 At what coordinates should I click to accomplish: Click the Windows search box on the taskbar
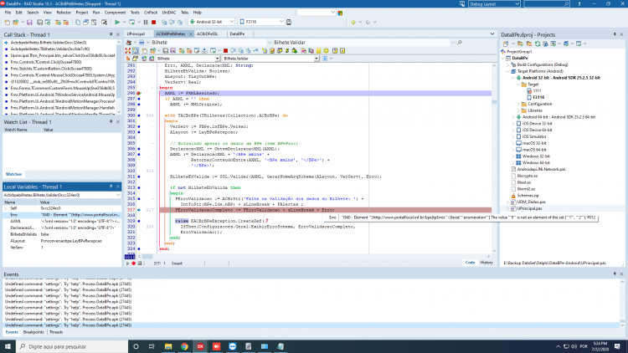click(72, 346)
